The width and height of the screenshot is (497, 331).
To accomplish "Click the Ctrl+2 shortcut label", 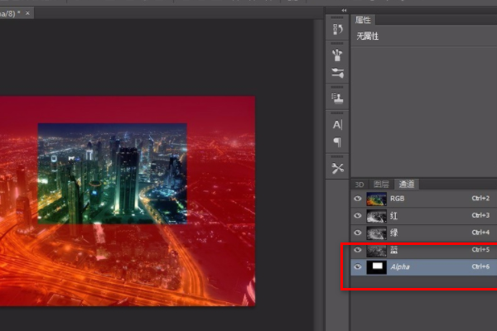I will pos(480,198).
